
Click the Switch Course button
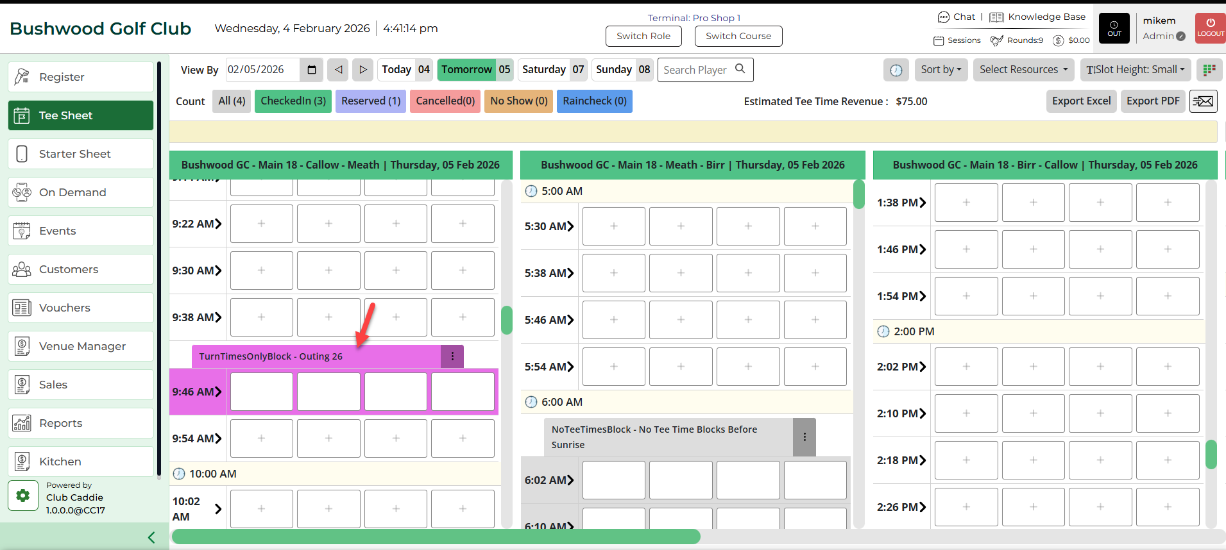click(738, 37)
